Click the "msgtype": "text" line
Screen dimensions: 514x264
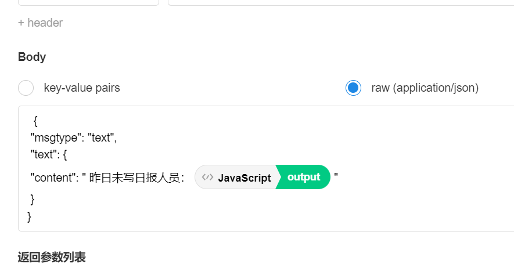[x=74, y=138]
